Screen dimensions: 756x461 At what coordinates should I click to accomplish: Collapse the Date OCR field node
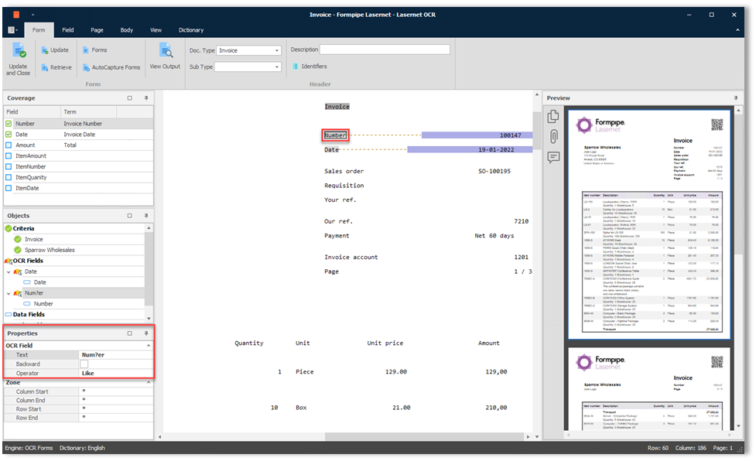click(x=9, y=272)
